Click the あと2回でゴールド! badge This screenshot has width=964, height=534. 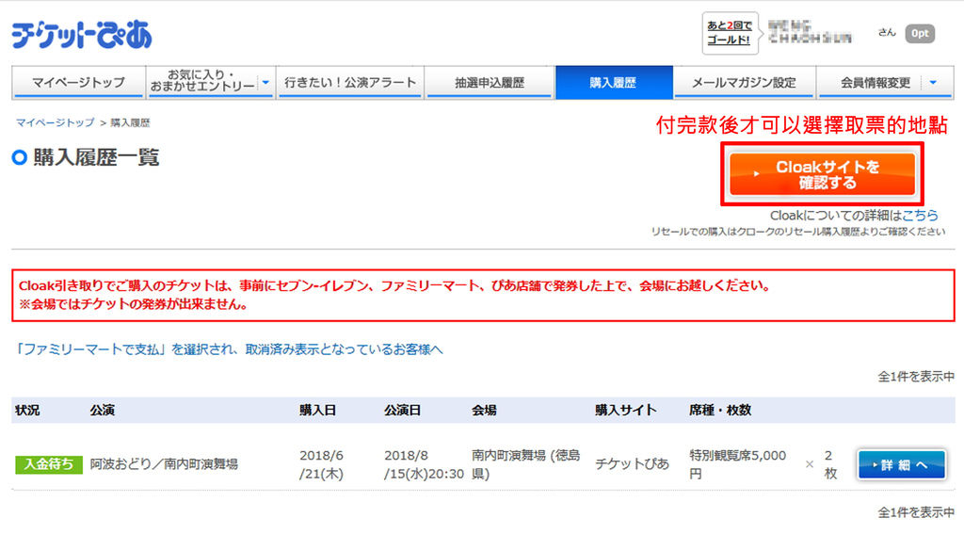(x=730, y=33)
